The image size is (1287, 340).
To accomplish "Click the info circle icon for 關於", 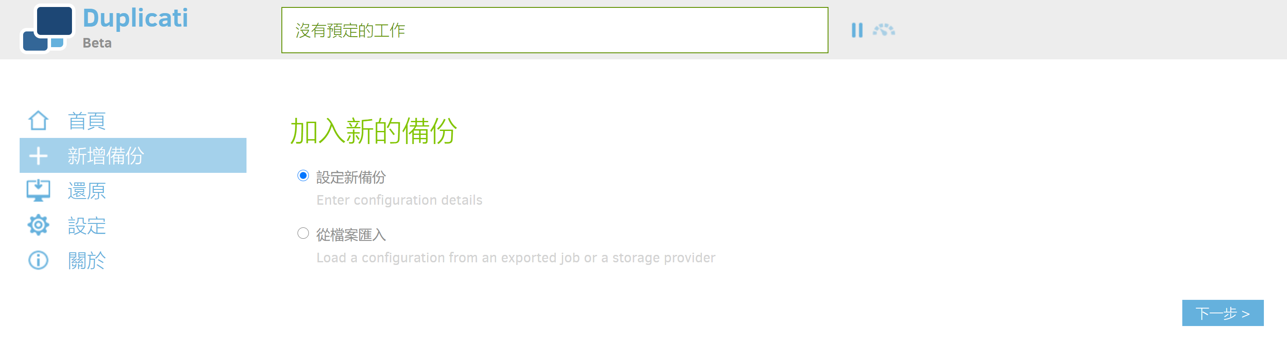I will click(38, 260).
